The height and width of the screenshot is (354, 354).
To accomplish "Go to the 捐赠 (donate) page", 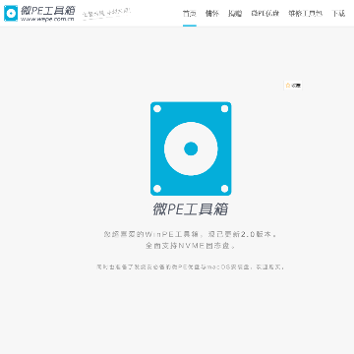I will coord(235,14).
